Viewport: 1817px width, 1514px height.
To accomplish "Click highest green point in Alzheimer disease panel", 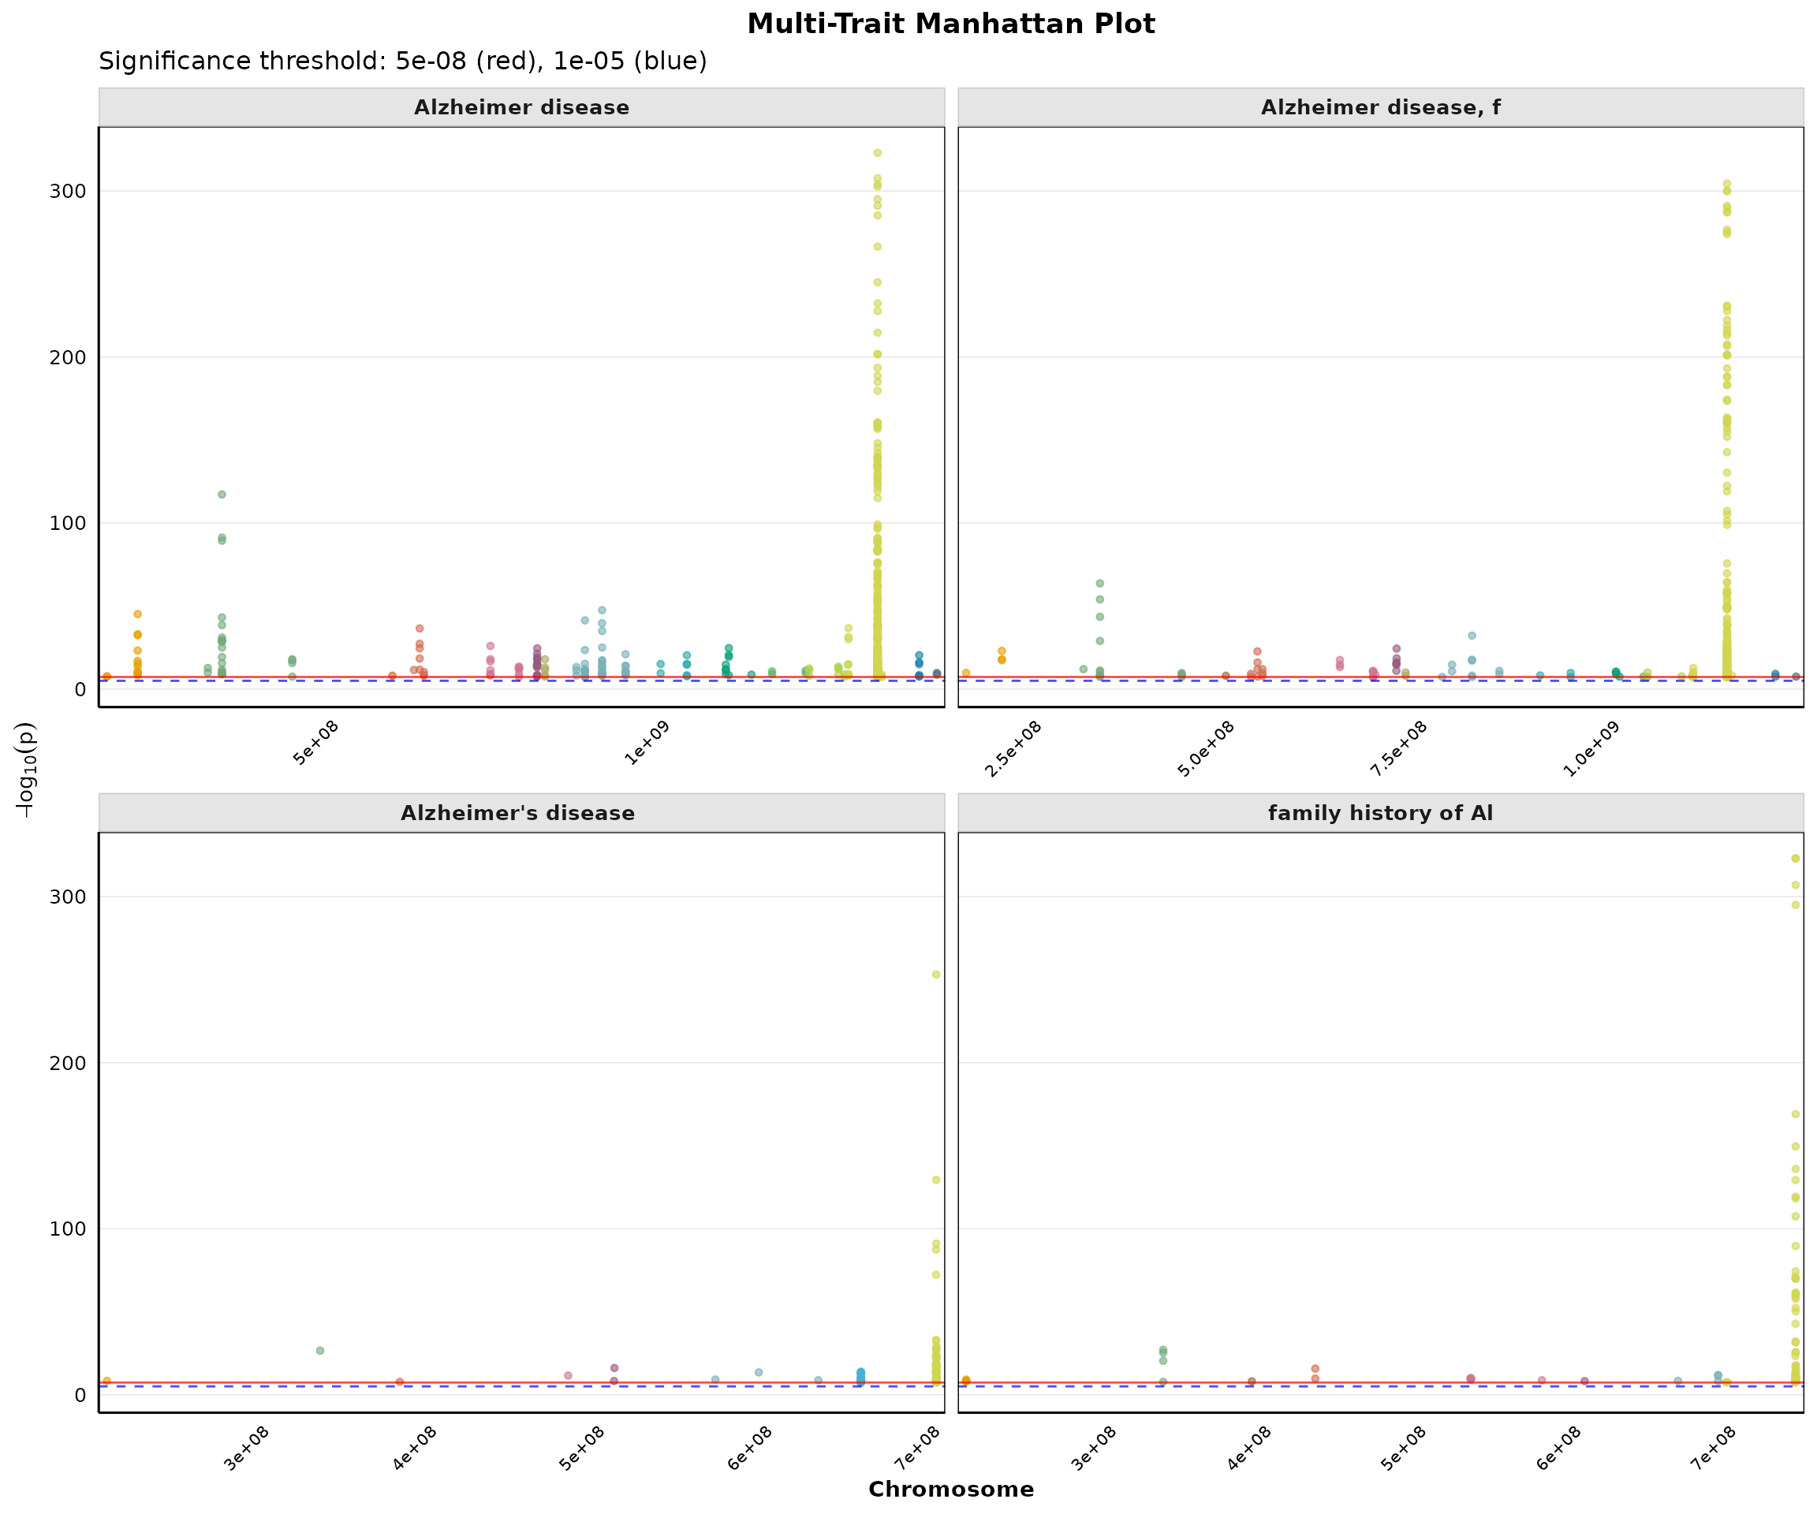I will click(222, 495).
